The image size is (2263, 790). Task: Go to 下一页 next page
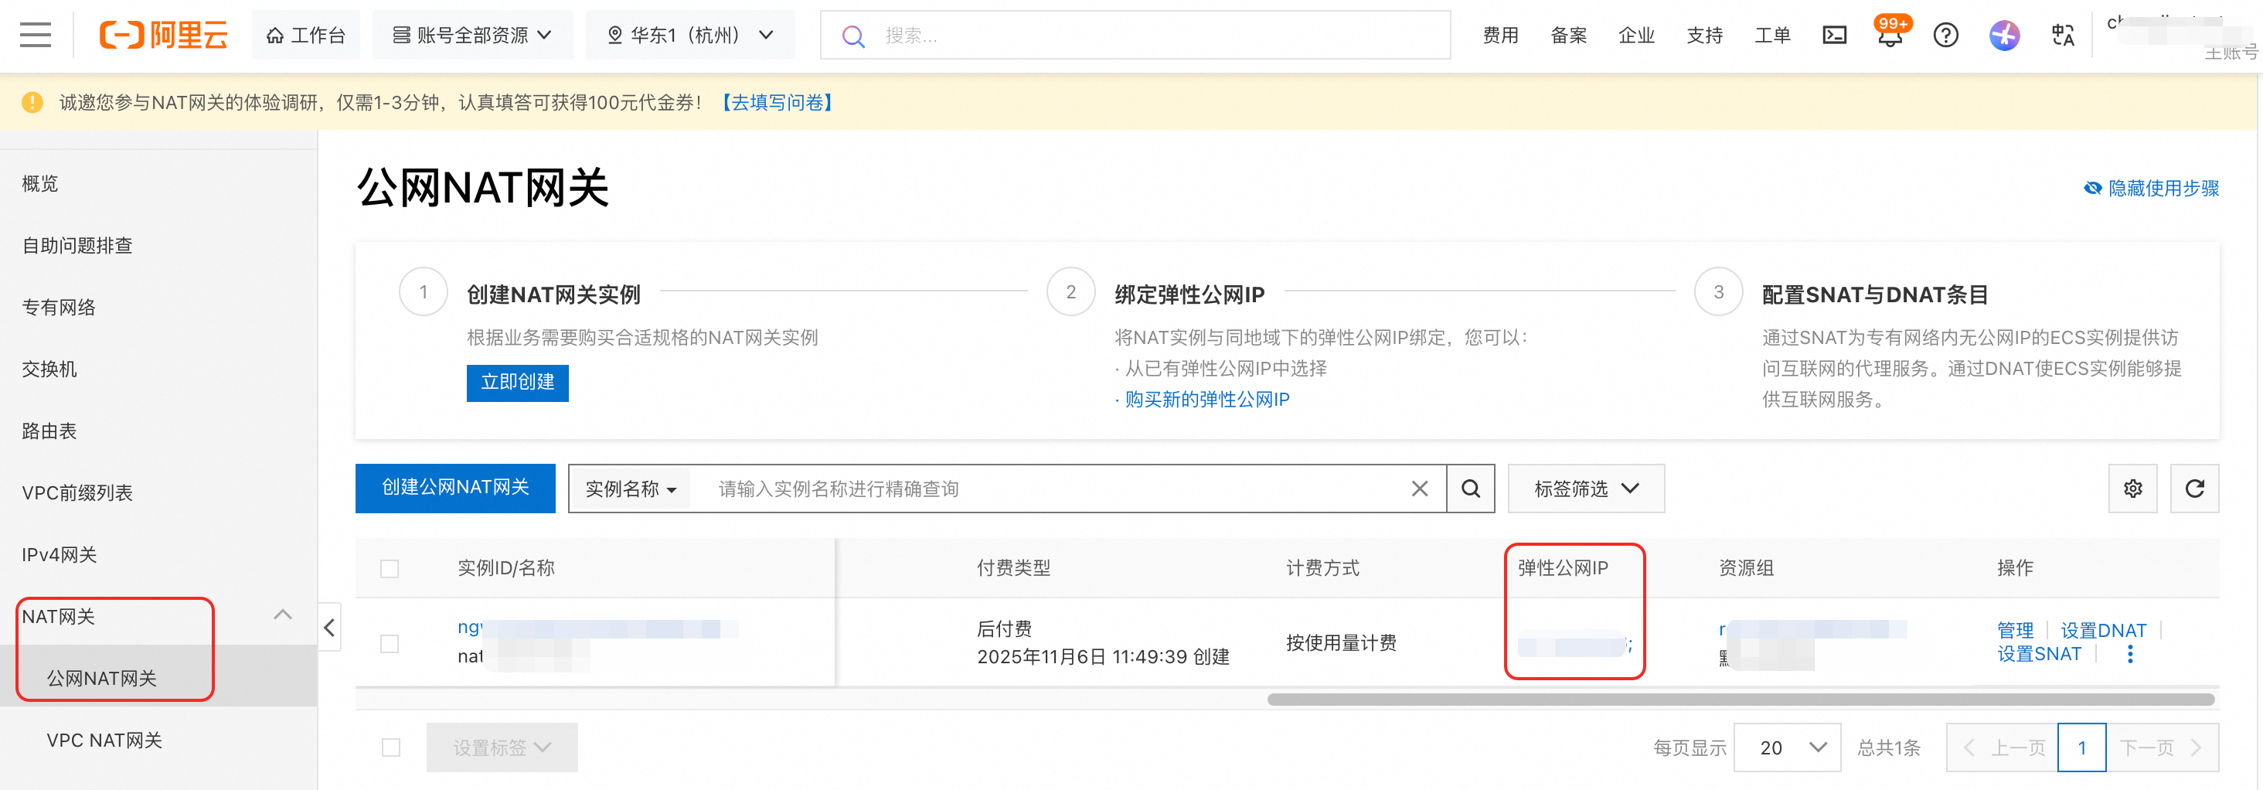coord(2162,747)
